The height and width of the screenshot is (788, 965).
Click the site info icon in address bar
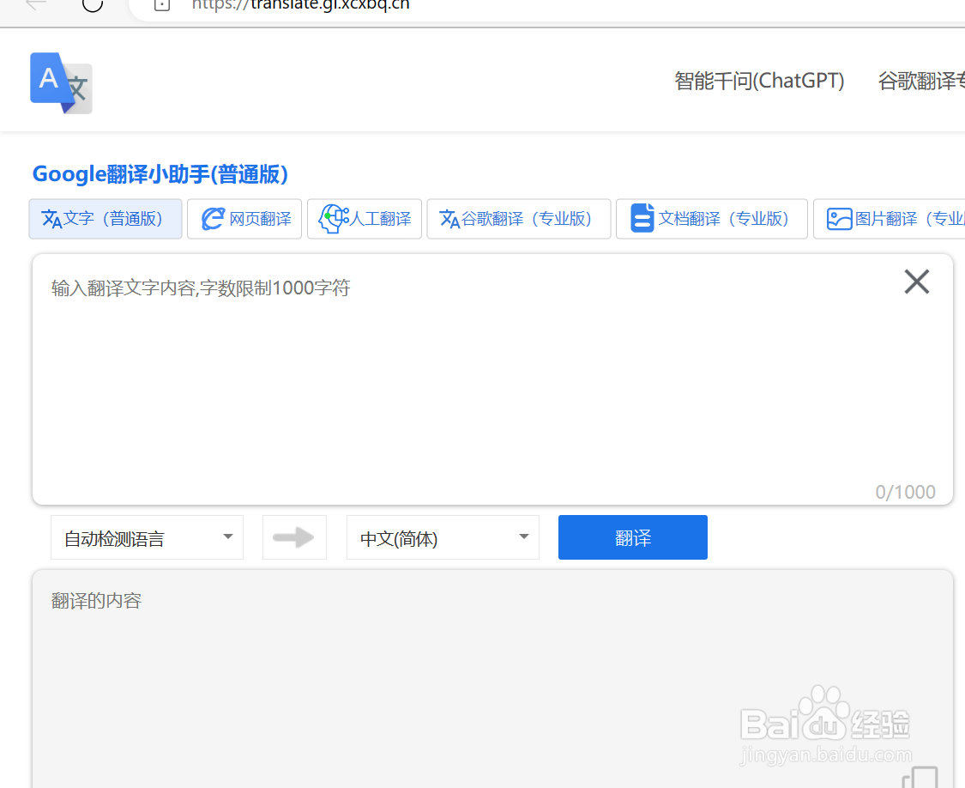[162, 5]
